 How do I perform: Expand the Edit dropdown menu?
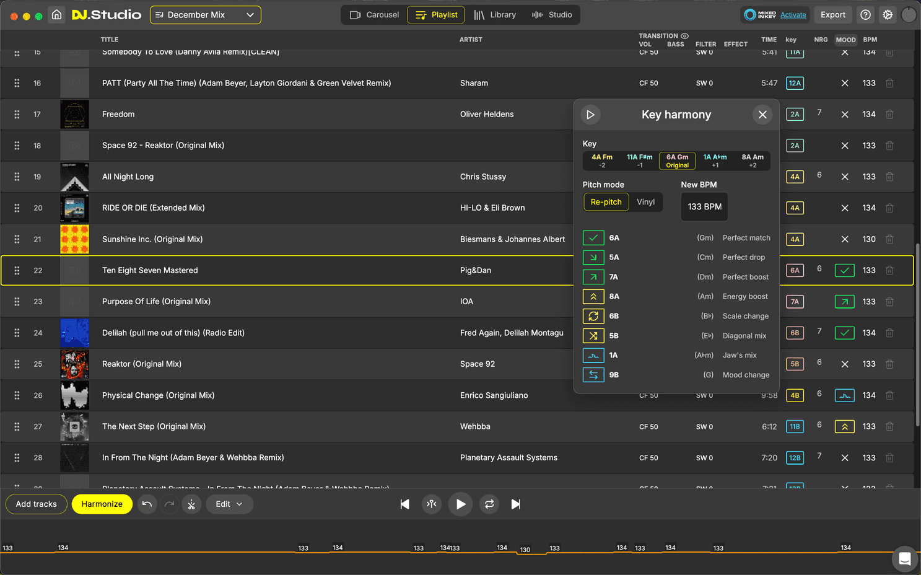pyautogui.click(x=229, y=504)
